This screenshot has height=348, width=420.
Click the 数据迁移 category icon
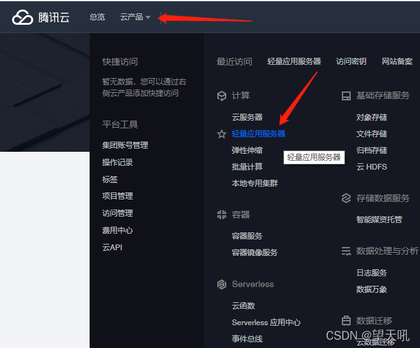(x=346, y=321)
